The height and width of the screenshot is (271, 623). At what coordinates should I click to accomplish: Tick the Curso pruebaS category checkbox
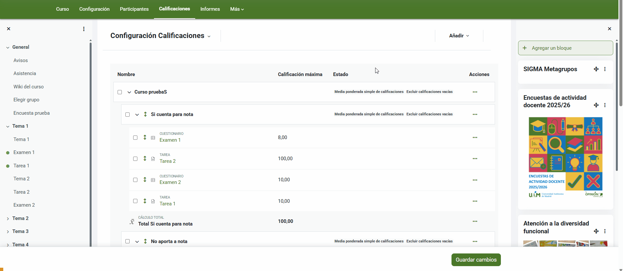120,92
